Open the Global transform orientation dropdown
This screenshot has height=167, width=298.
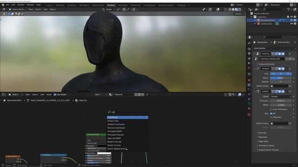click(x=108, y=9)
